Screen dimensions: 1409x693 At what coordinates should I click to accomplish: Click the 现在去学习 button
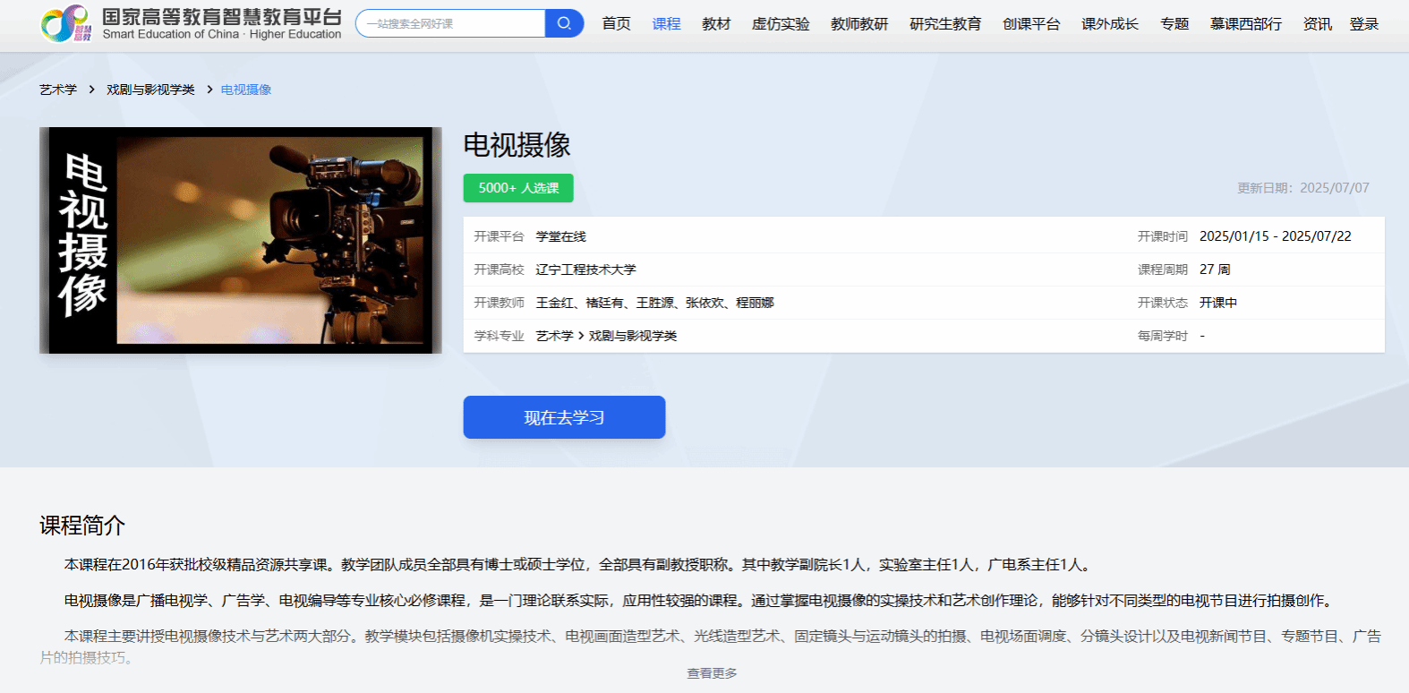(x=564, y=417)
